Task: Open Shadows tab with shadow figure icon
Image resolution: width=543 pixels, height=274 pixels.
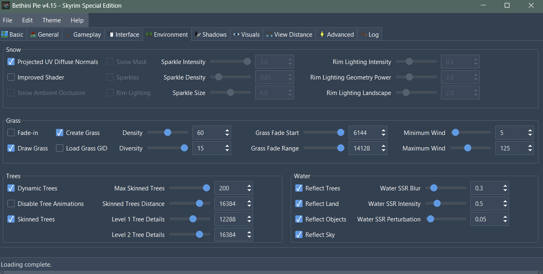Action: coord(210,35)
